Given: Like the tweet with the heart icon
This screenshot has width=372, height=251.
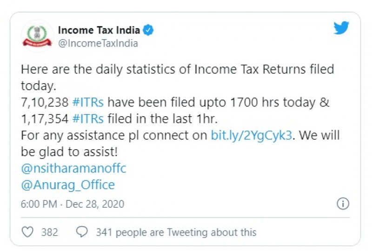Looking at the screenshot, I should point(28,232).
